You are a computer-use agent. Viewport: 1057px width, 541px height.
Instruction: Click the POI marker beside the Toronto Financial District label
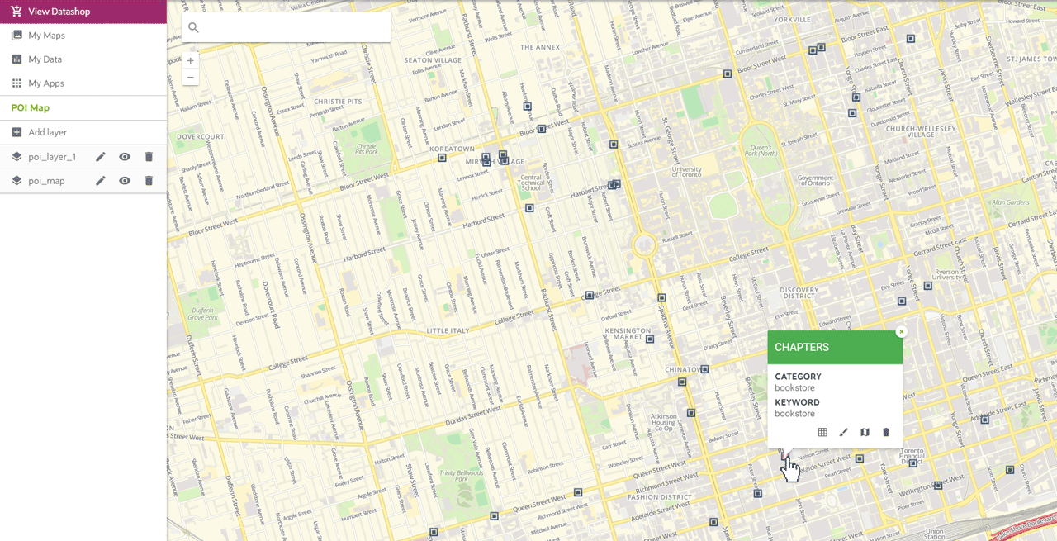tap(913, 463)
